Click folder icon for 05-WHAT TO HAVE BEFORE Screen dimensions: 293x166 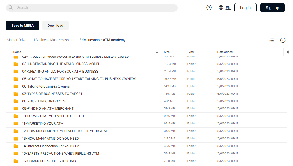point(16,79)
